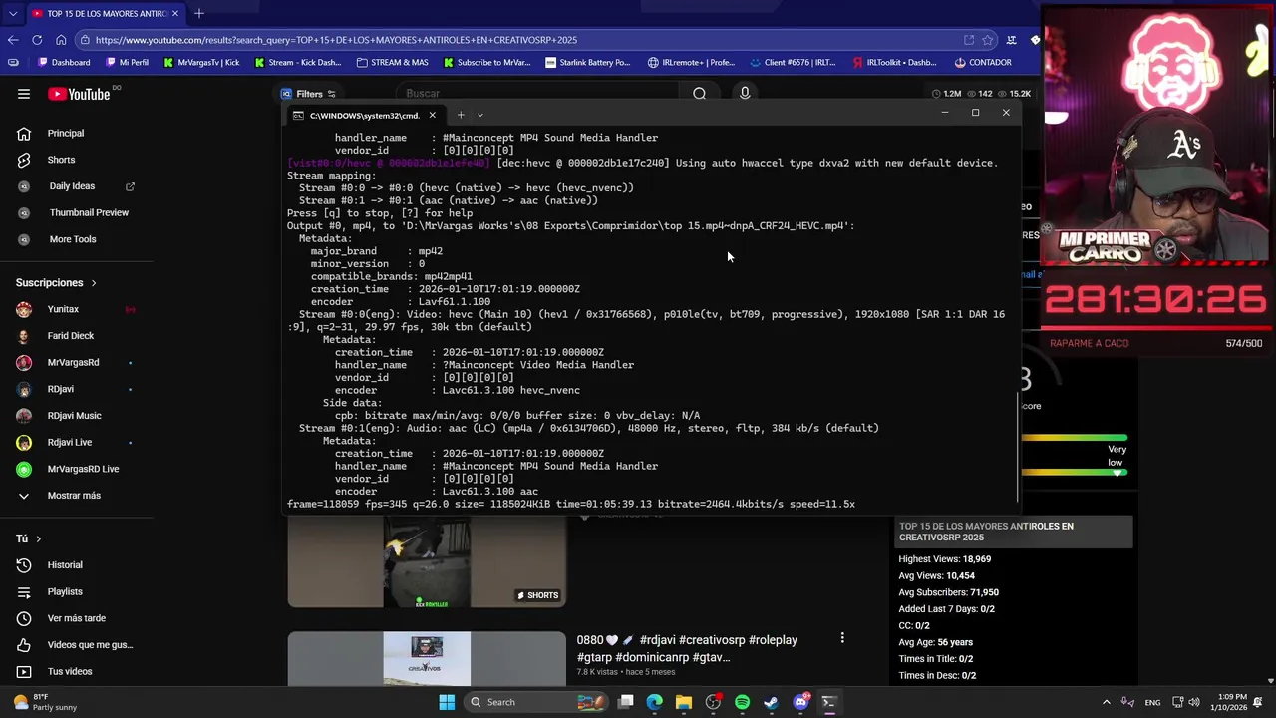Open the 0880 #rdjavi video title
This screenshot has width=1276, height=718.
coord(687,649)
